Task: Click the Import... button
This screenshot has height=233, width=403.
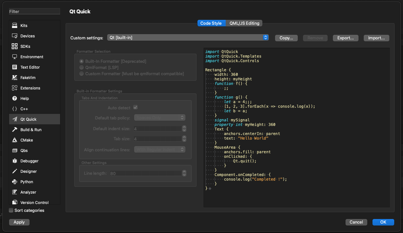Action: (376, 38)
